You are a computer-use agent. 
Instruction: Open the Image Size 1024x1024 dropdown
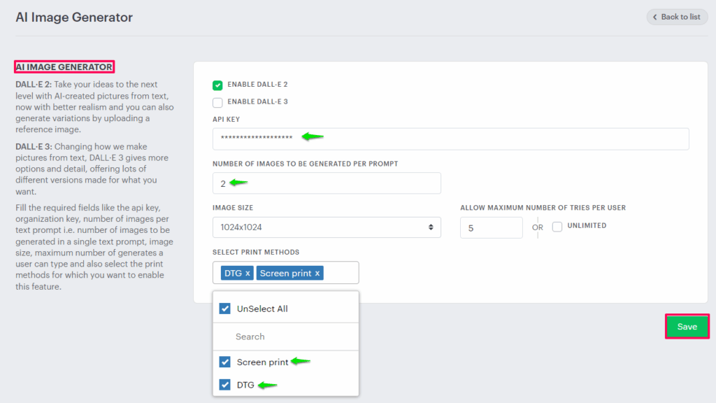click(x=327, y=227)
